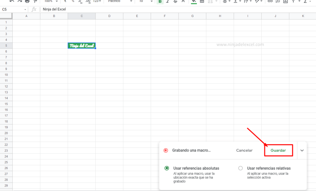Toggle bold formatting
This screenshot has width=316, height=191.
tap(159, 1)
